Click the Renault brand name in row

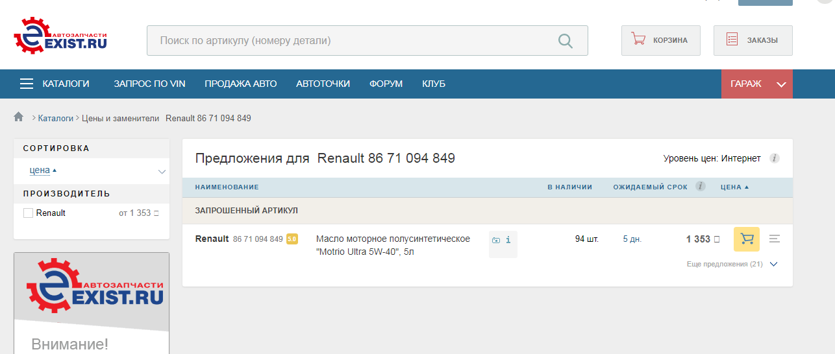212,239
